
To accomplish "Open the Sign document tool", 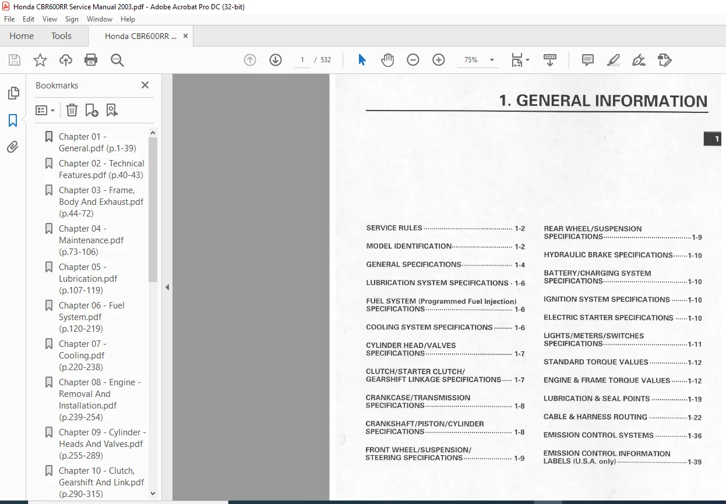I will point(639,60).
